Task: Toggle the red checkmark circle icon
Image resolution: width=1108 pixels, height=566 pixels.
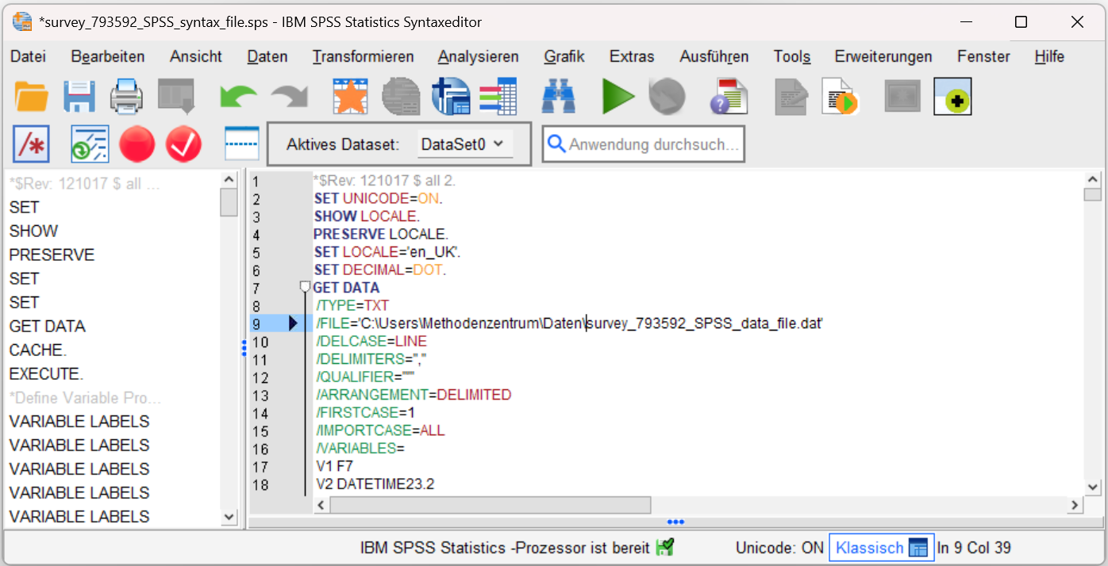Action: [183, 144]
